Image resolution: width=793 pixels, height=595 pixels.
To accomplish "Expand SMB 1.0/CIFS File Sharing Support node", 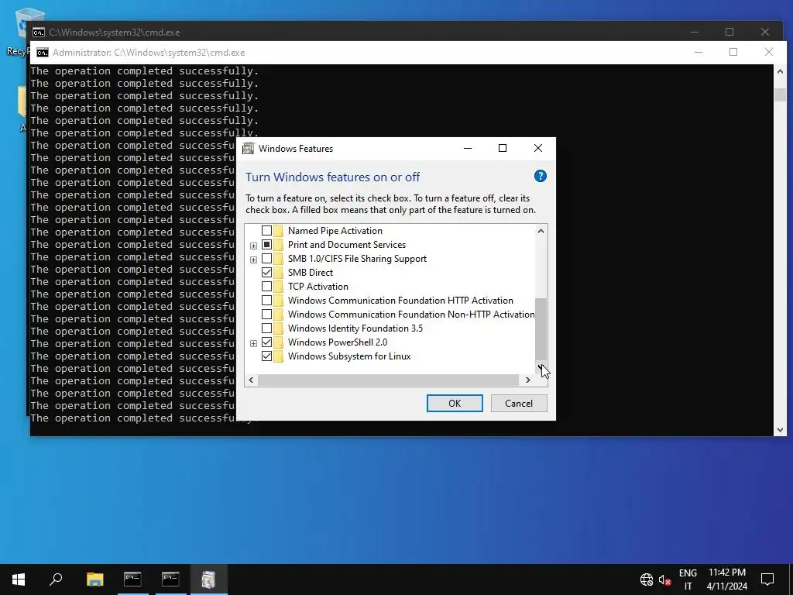I will point(253,260).
